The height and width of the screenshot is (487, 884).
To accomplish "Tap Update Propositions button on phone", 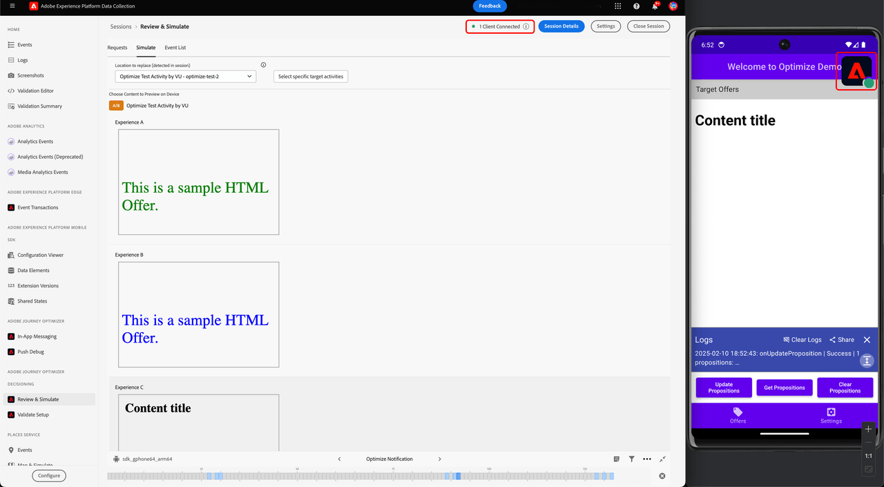I will (724, 388).
